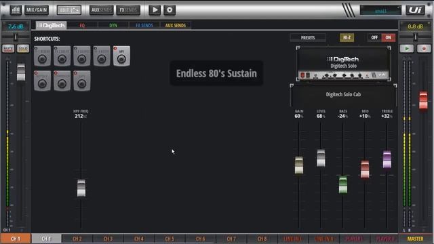Screen dimensions: 434x244
Task: Select the CH 6 channel tab
Action: tap(201, 239)
